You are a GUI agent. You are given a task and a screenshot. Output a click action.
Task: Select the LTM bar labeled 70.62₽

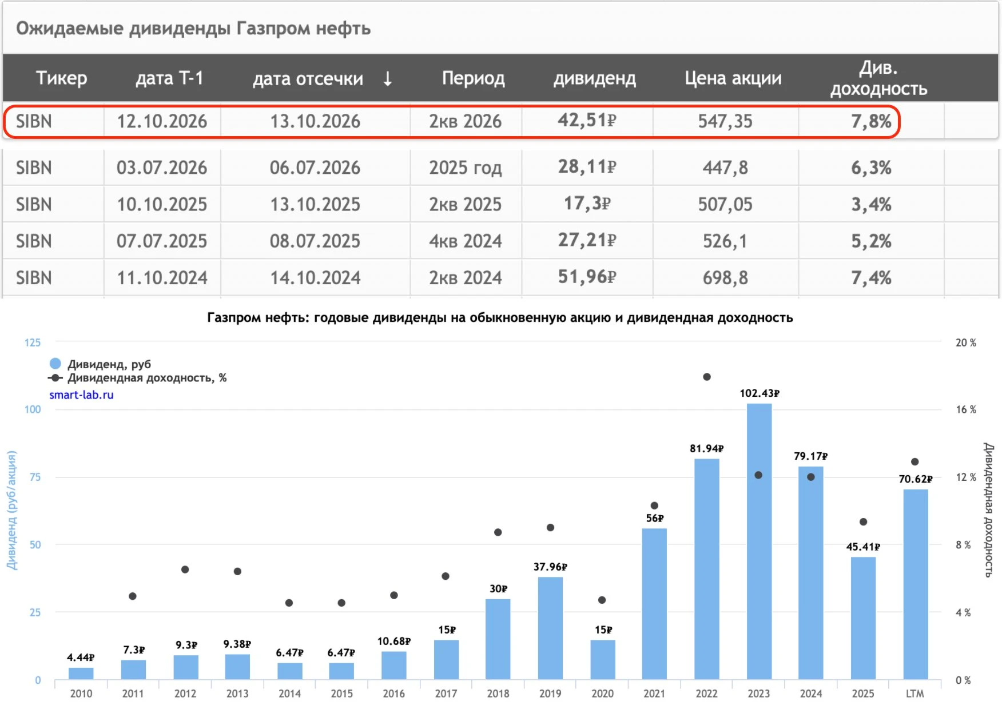(x=916, y=584)
